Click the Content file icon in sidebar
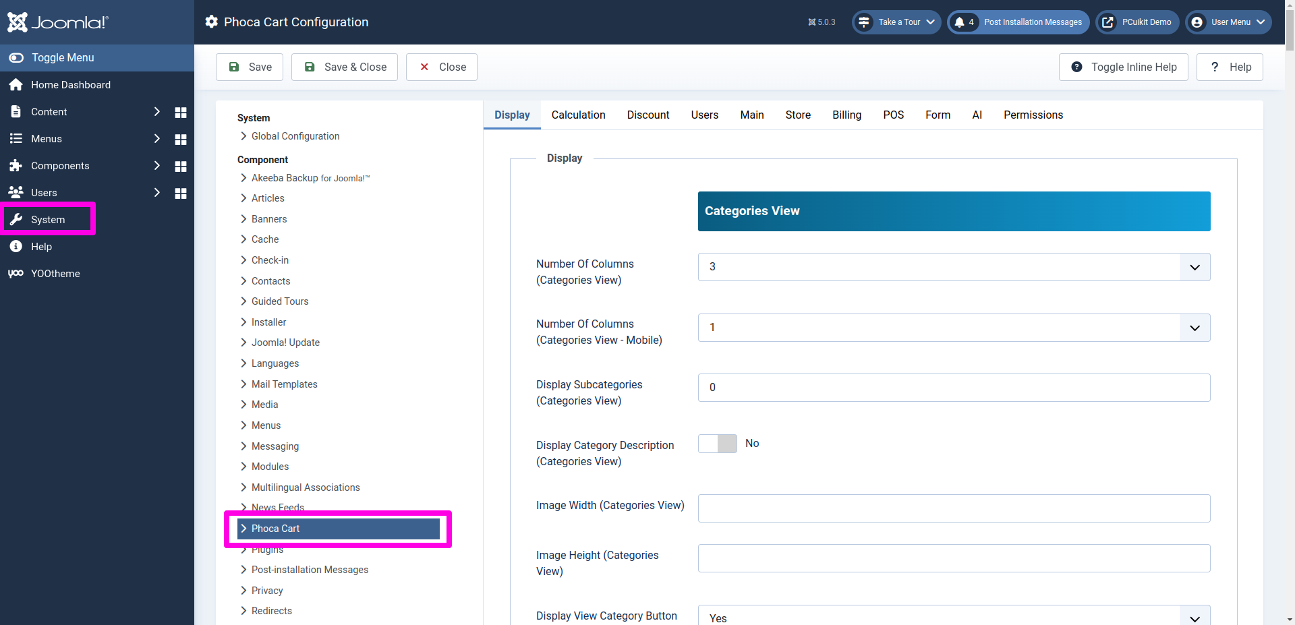Image resolution: width=1295 pixels, height=625 pixels. click(16, 112)
